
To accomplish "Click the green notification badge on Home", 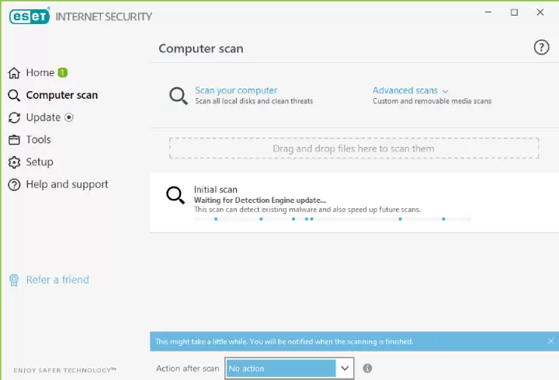I will coord(62,73).
